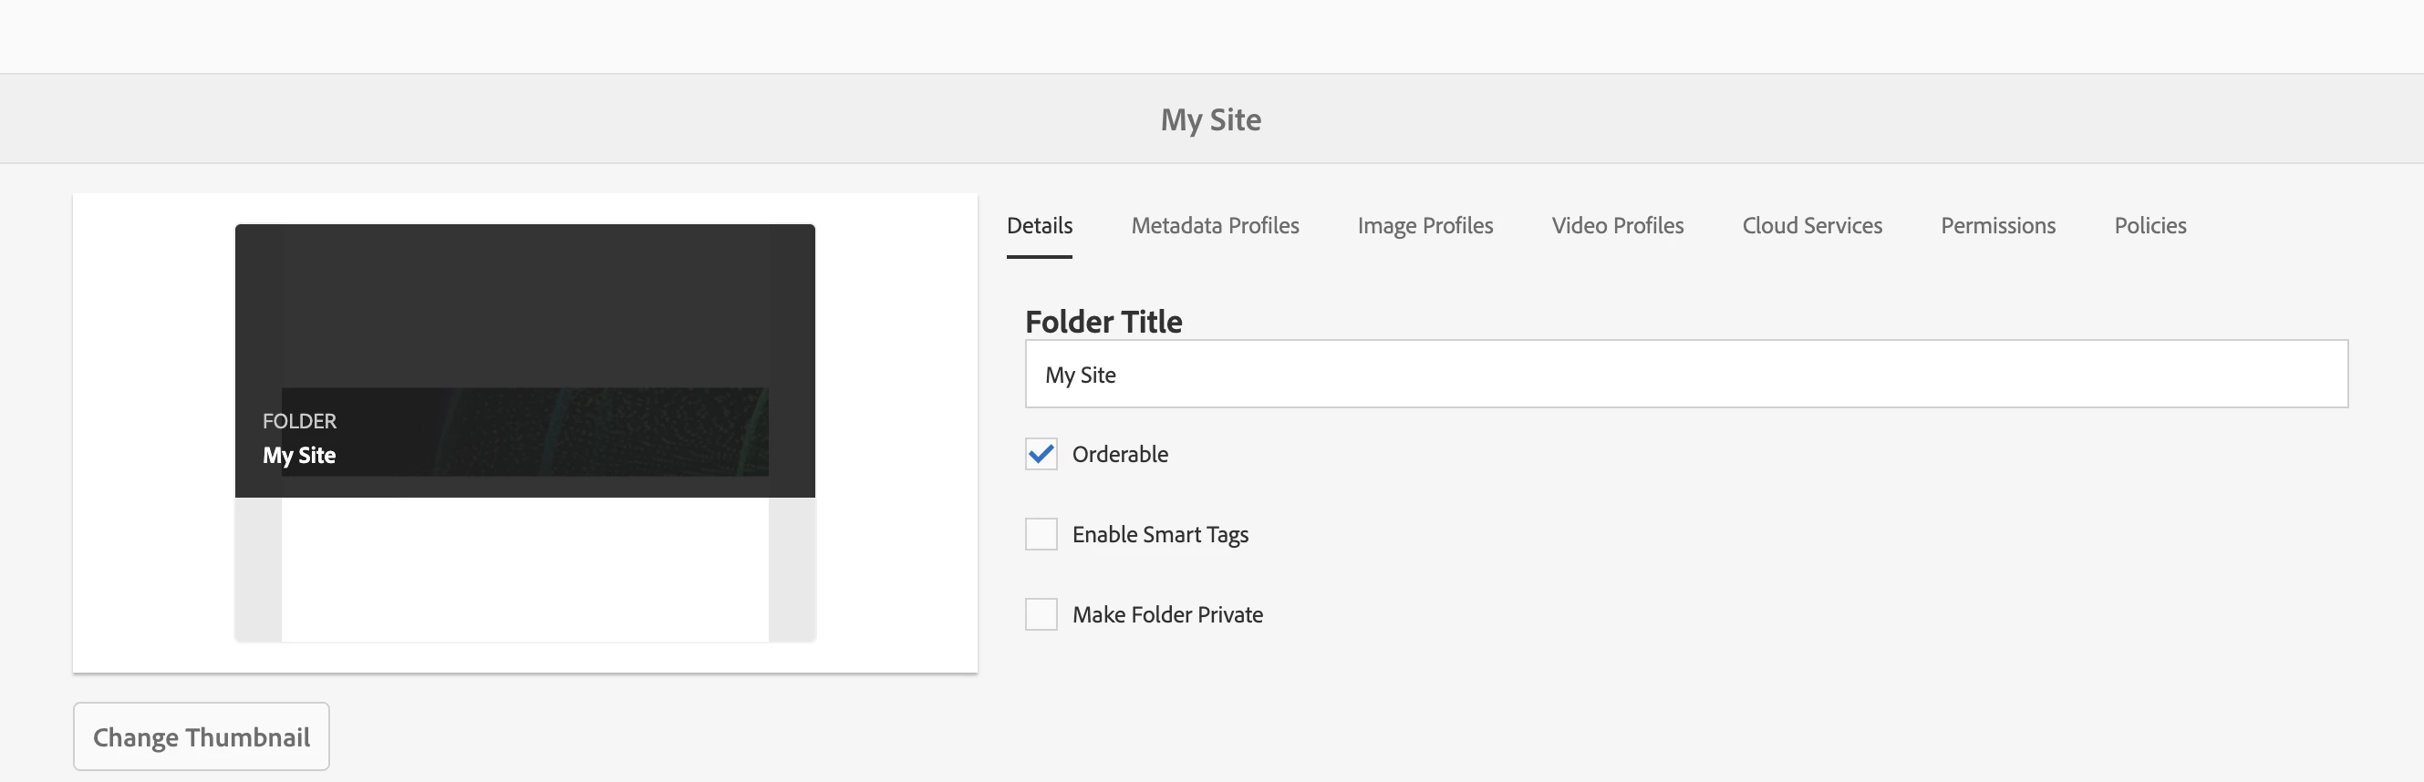Viewport: 2424px width, 782px height.
Task: Switch to the Metadata Profiles tab
Action: click(x=1215, y=226)
